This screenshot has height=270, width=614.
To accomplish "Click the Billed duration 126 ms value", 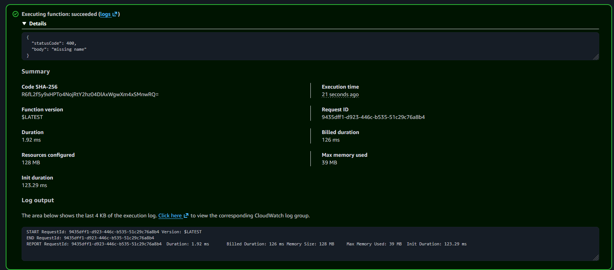I will point(330,140).
